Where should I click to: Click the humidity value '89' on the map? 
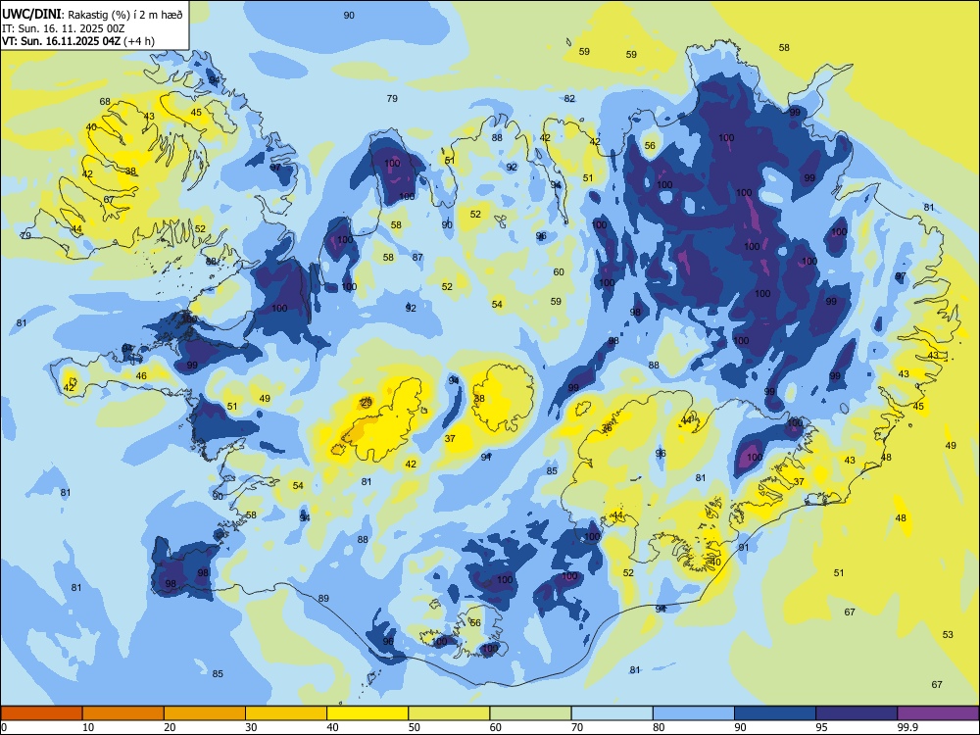(323, 598)
